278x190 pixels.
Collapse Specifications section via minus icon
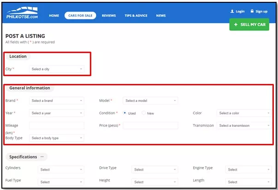click(42, 157)
